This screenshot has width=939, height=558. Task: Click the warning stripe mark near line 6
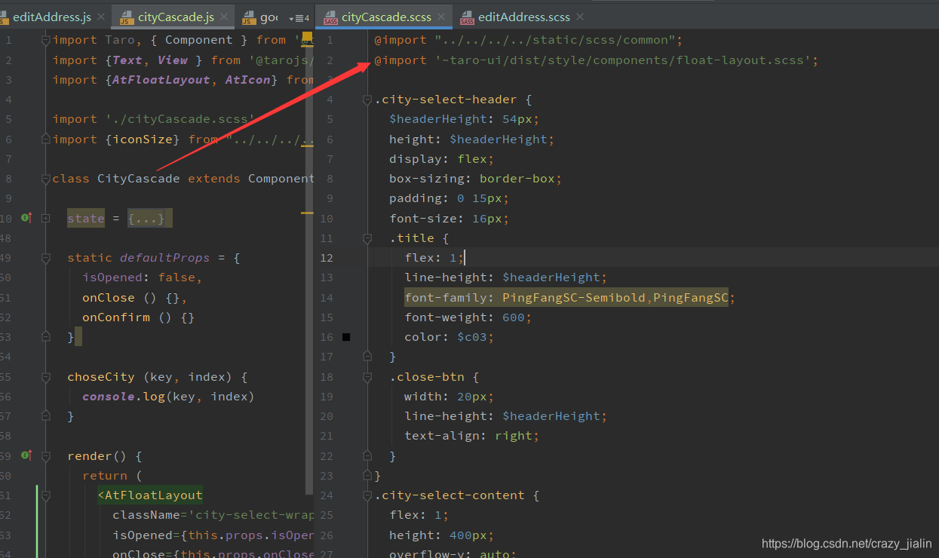coord(307,148)
